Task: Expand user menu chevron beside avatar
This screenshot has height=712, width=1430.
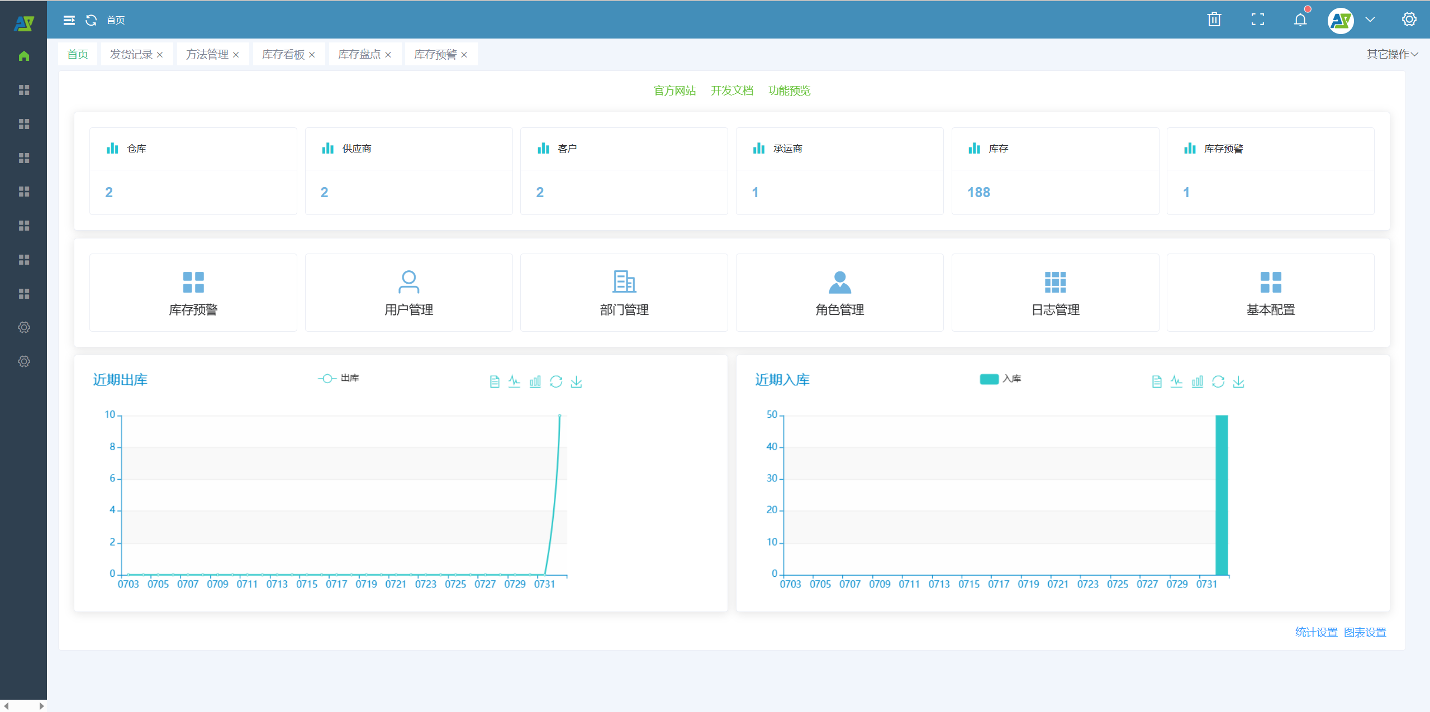Action: (x=1370, y=20)
